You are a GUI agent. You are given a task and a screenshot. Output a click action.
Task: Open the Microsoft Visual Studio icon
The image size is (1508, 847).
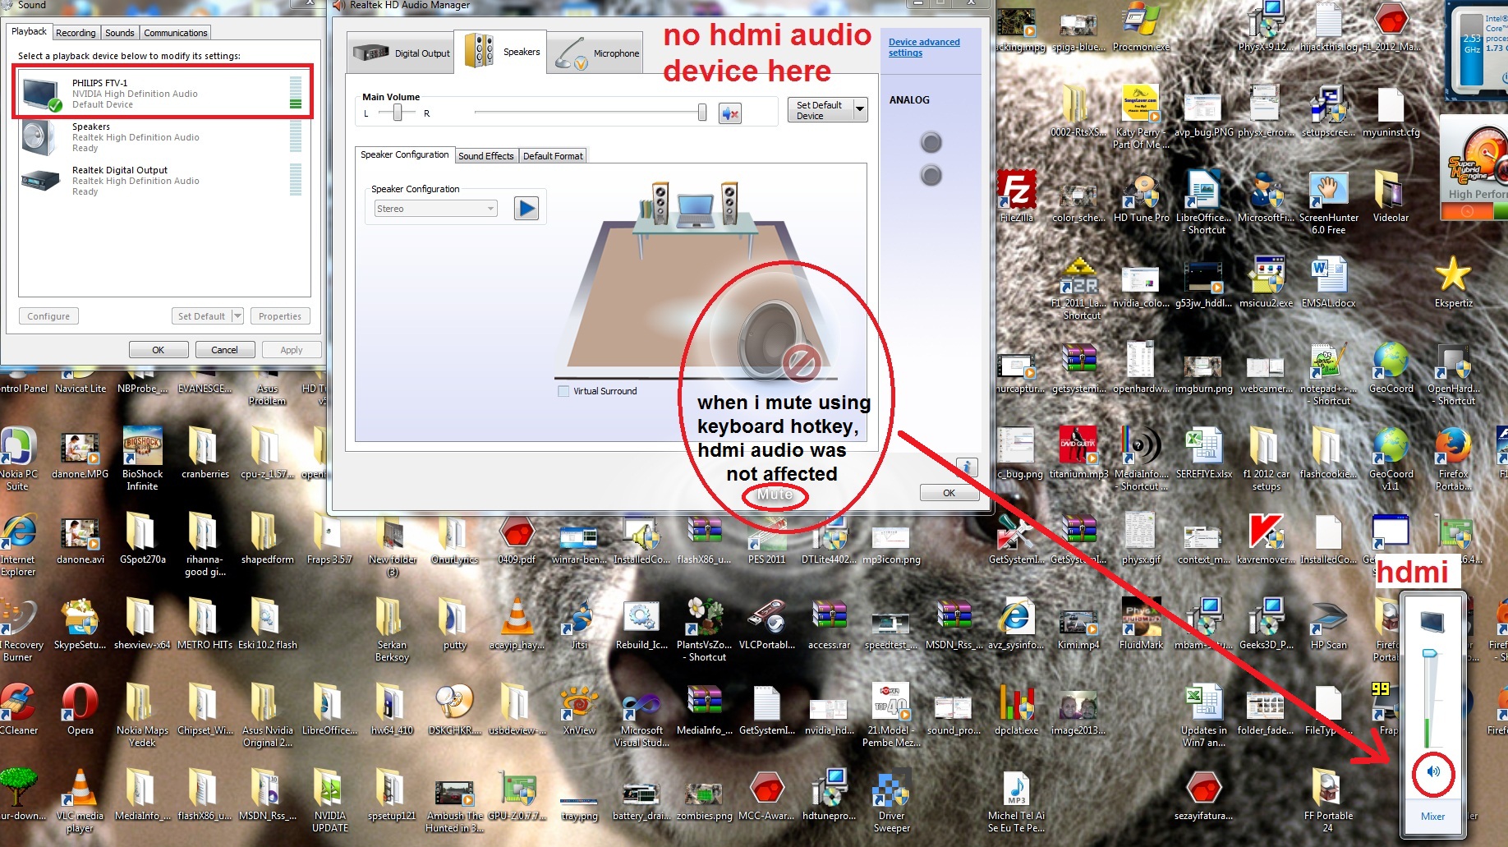pyautogui.click(x=641, y=716)
